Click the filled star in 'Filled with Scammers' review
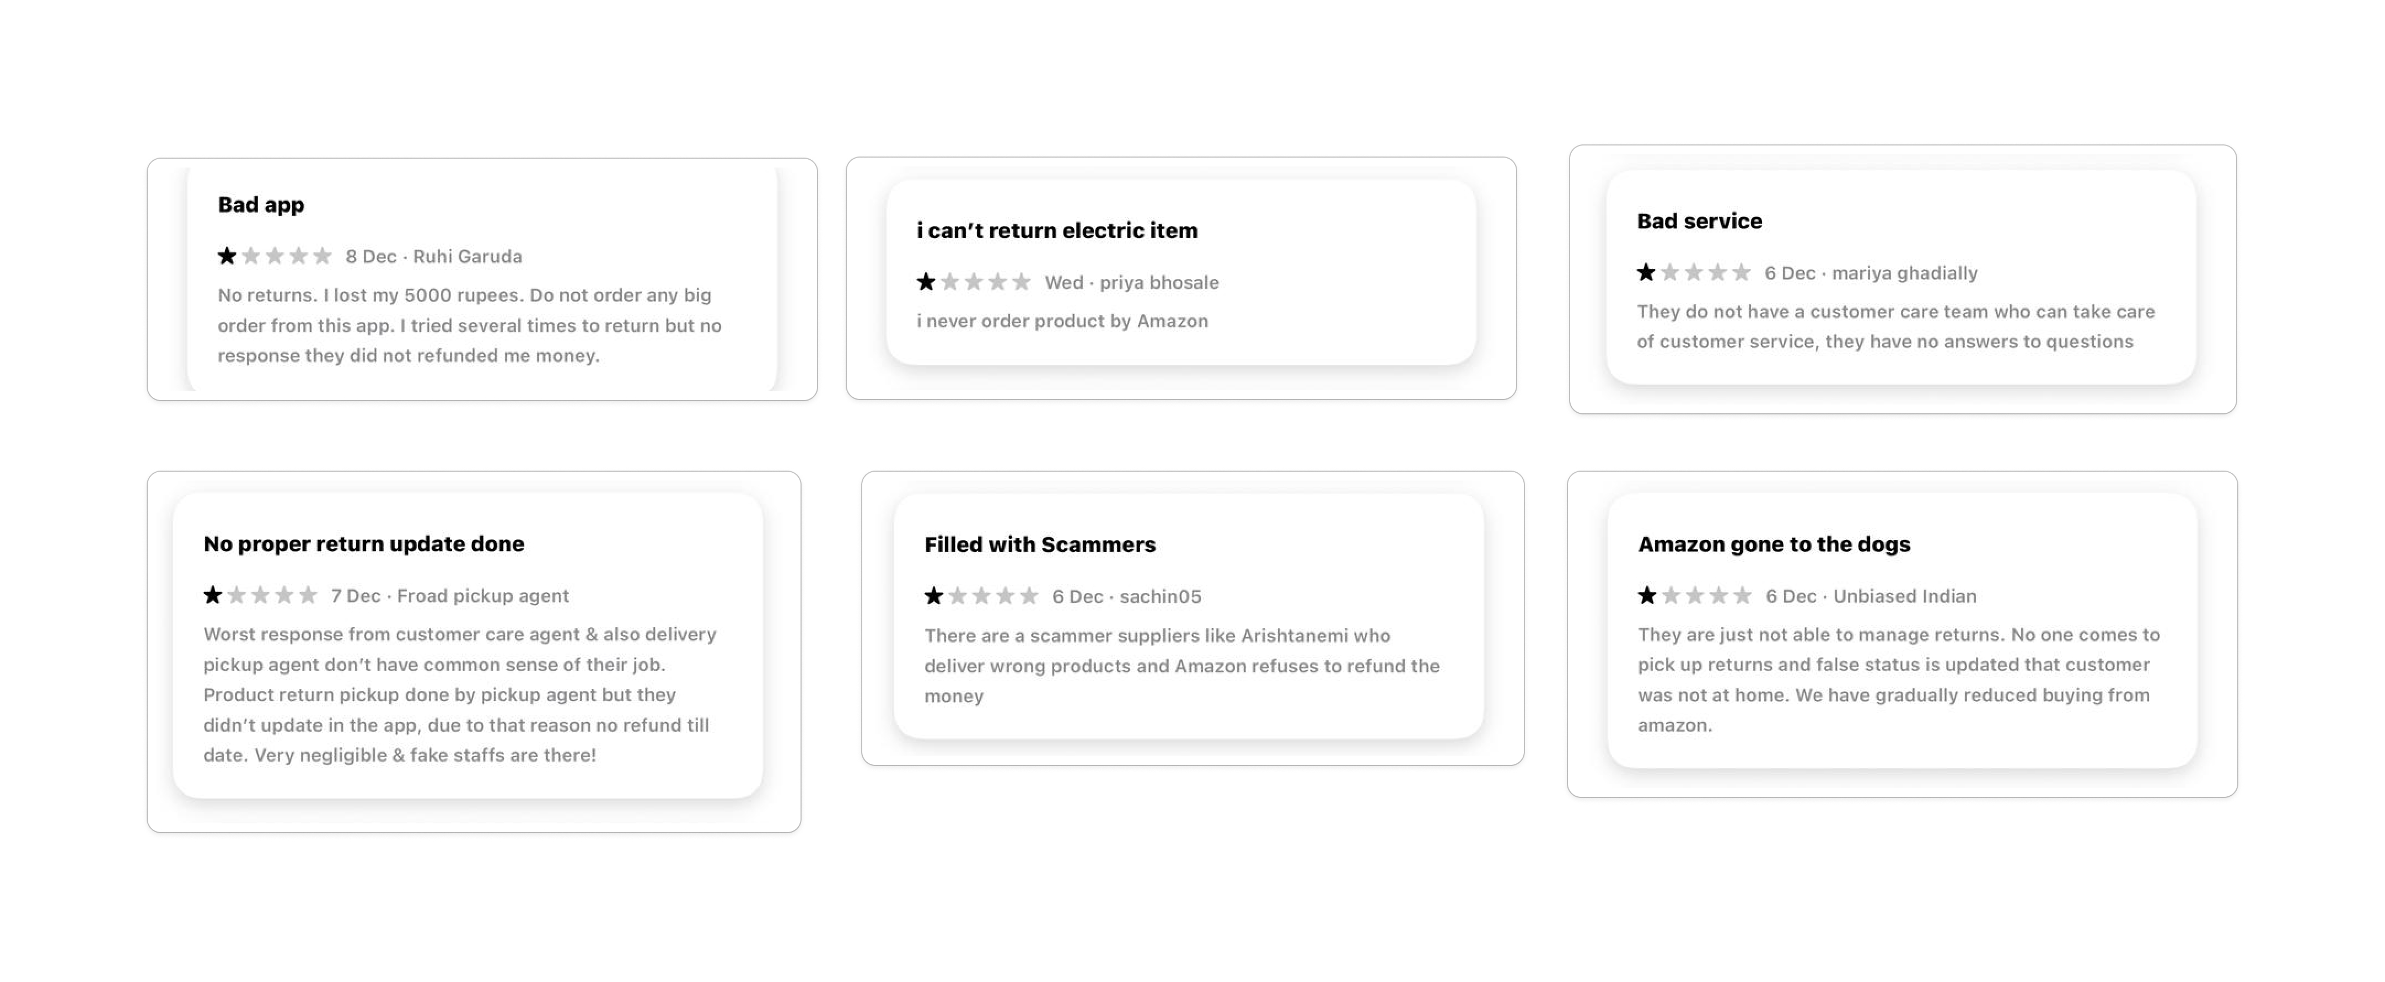2385x982 pixels. point(934,596)
